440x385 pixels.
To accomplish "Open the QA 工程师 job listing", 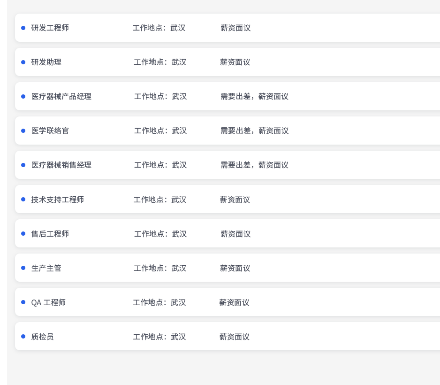I will click(x=48, y=302).
